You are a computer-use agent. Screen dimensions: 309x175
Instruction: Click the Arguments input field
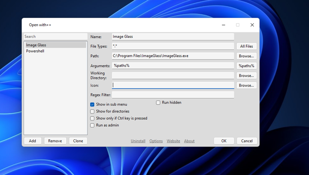173,66
